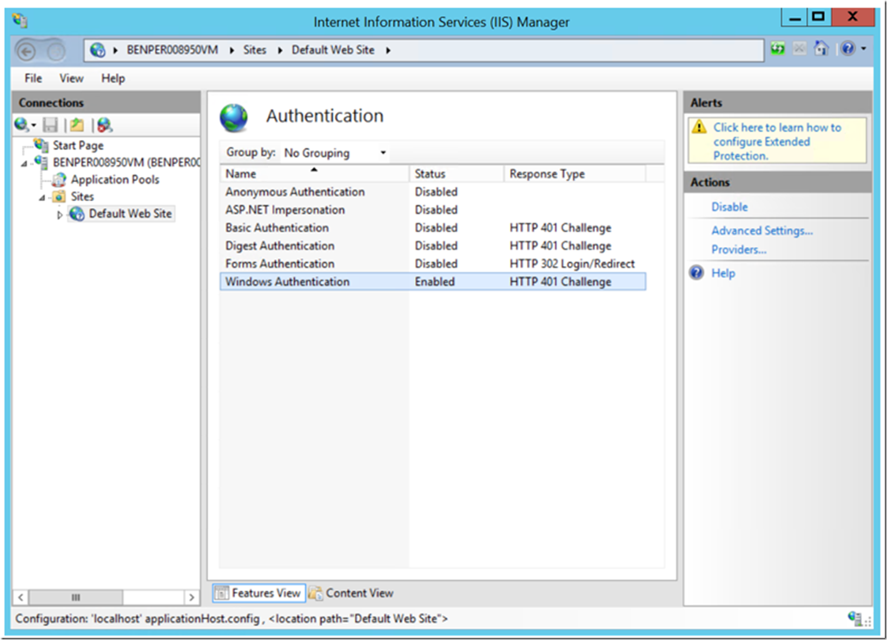Select the Windows Authentication row
This screenshot has width=887, height=640.
tap(433, 281)
